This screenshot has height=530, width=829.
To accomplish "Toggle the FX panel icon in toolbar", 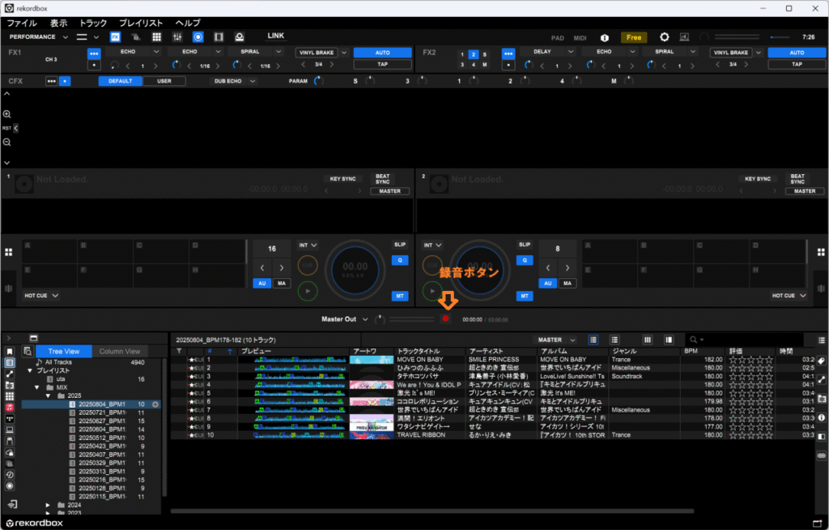I will (115, 37).
